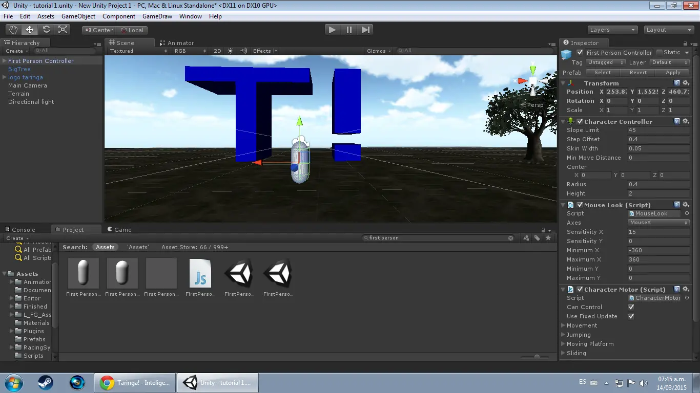Viewport: 700px width, 393px height.
Task: Select the Rotate tool
Action: [x=46, y=30]
